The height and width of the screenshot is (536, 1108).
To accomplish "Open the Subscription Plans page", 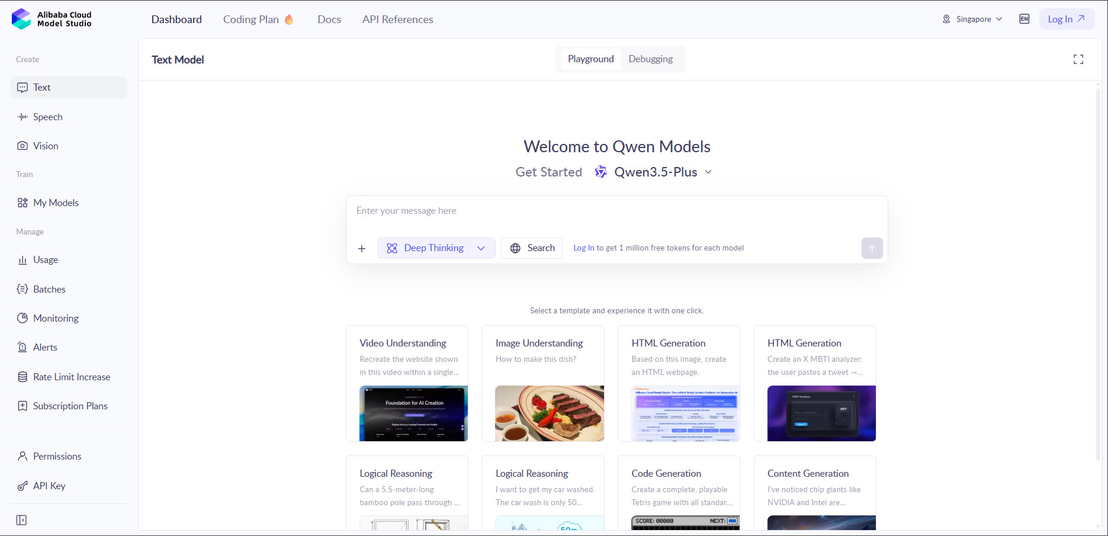I will click(69, 406).
